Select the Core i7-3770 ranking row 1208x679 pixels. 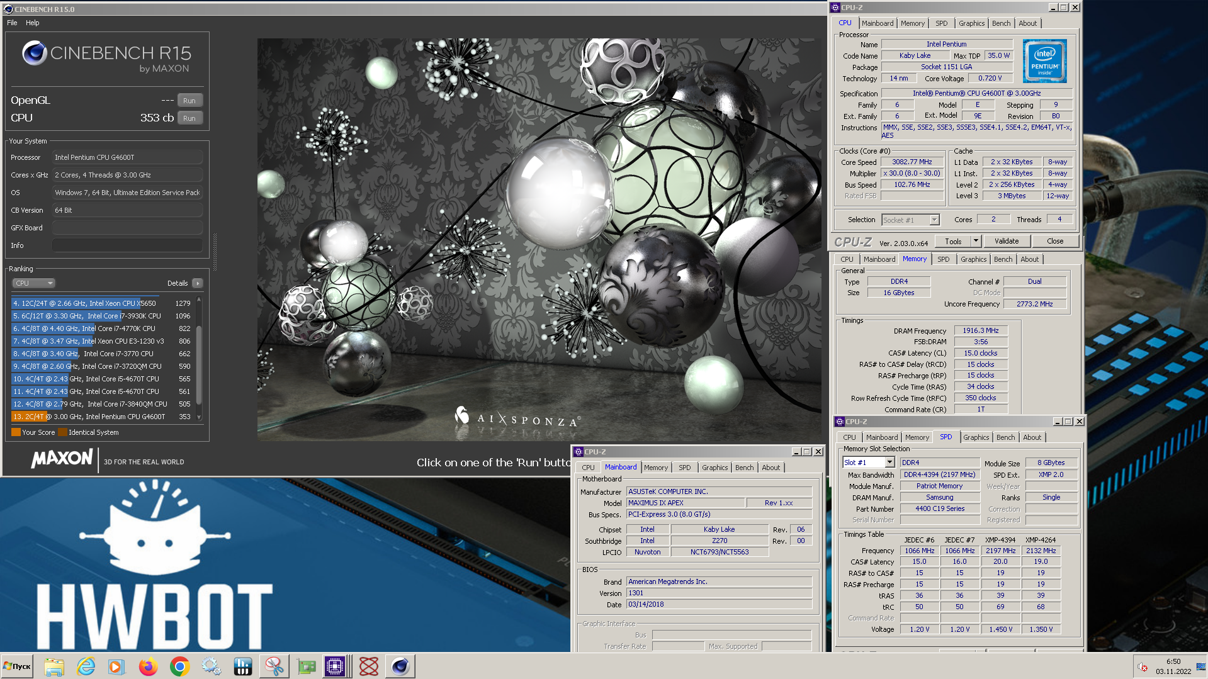pos(102,354)
